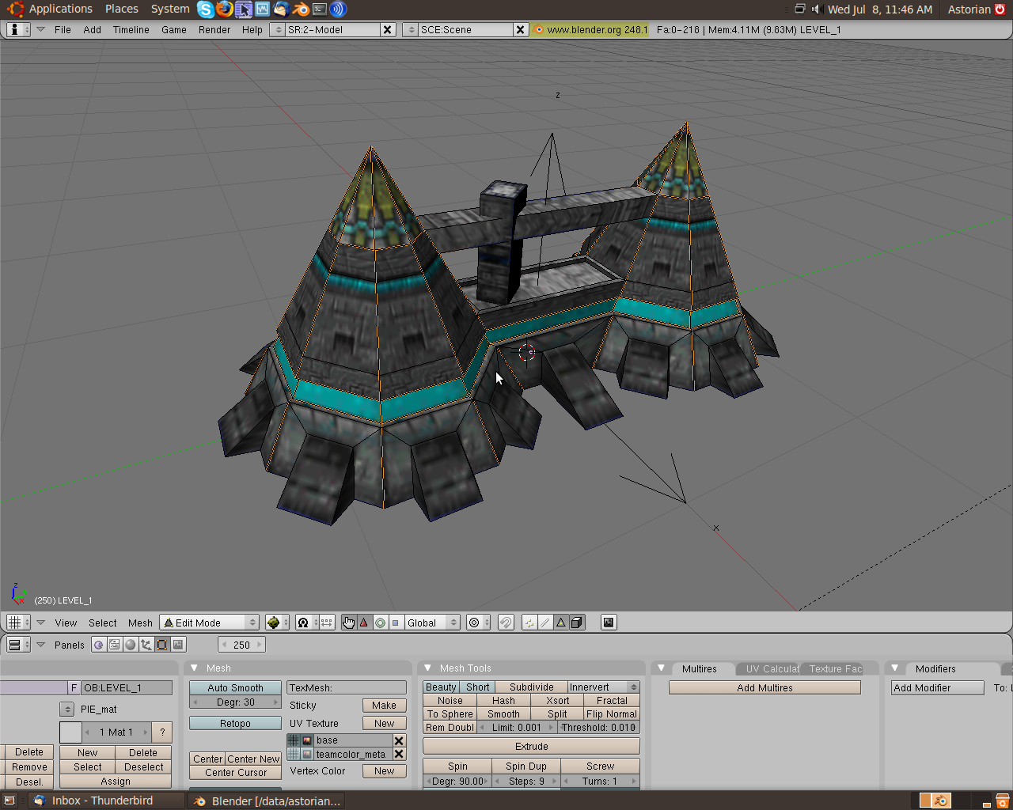
Task: Toggle the Auto Smooth button
Action: pos(235,688)
